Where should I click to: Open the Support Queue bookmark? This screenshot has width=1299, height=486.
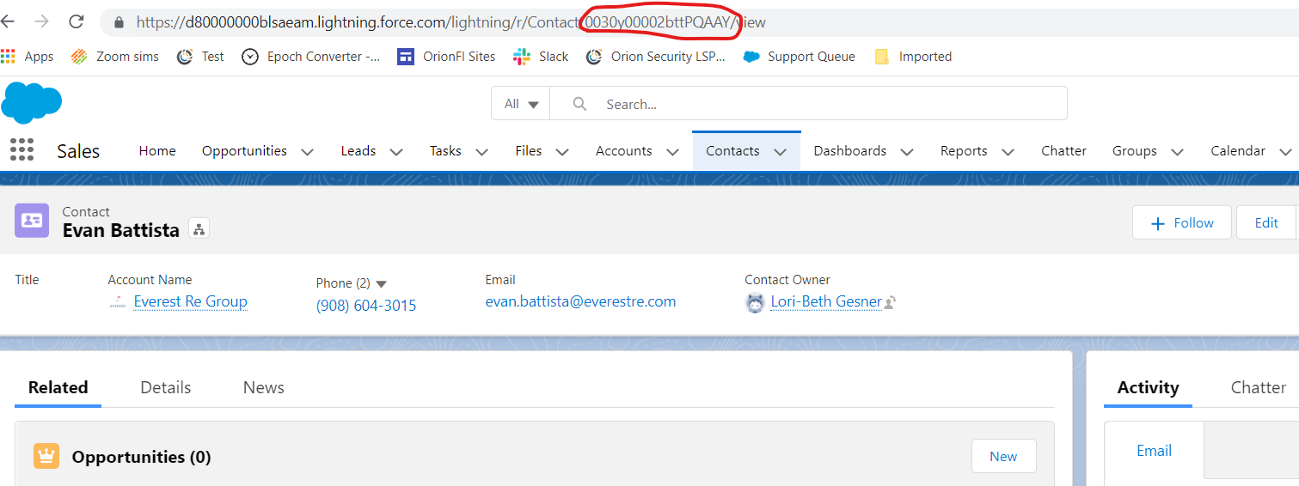click(800, 57)
